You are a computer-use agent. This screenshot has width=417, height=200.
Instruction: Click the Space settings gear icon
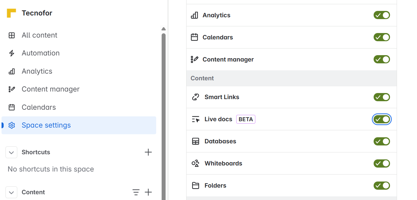tap(12, 125)
